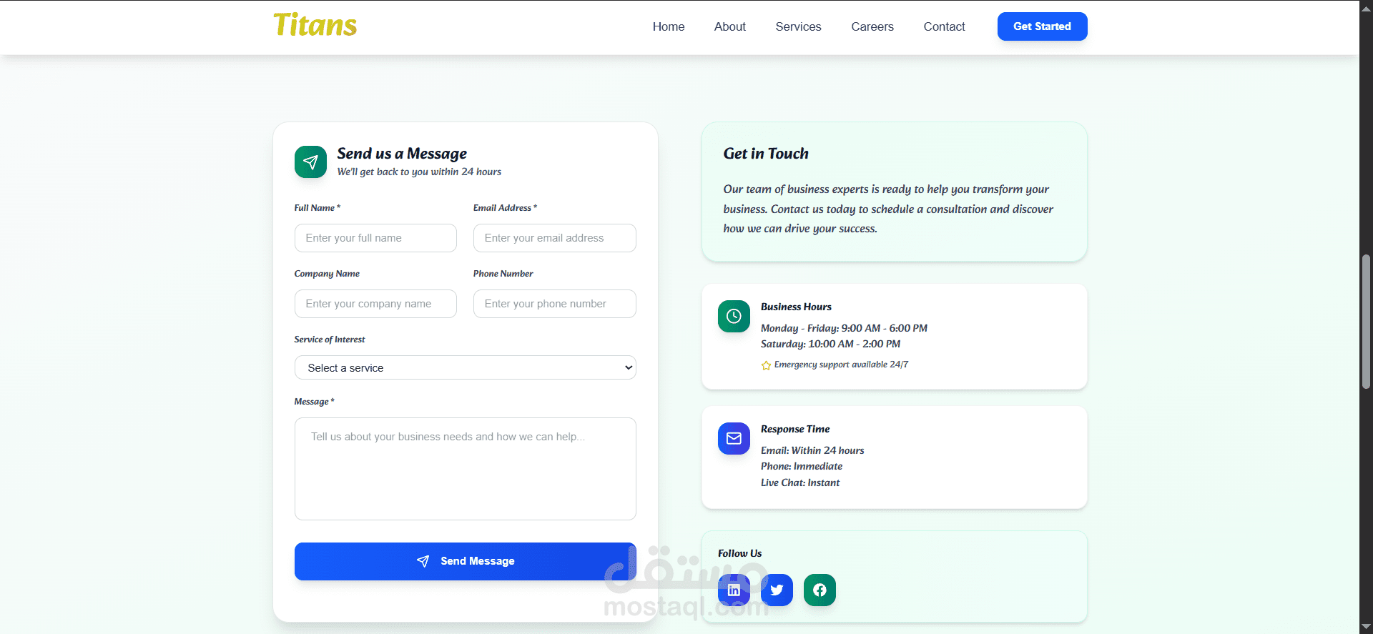Click the Company Name input field
This screenshot has width=1373, height=634.
pos(375,304)
